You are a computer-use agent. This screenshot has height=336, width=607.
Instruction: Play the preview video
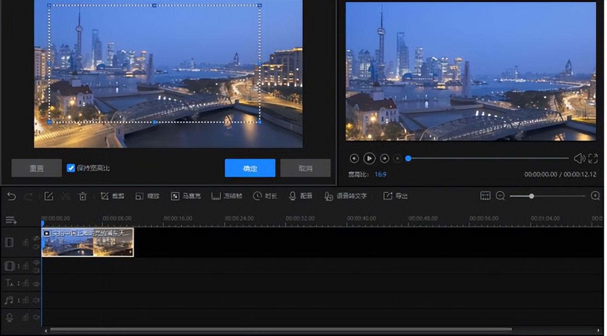pos(369,158)
